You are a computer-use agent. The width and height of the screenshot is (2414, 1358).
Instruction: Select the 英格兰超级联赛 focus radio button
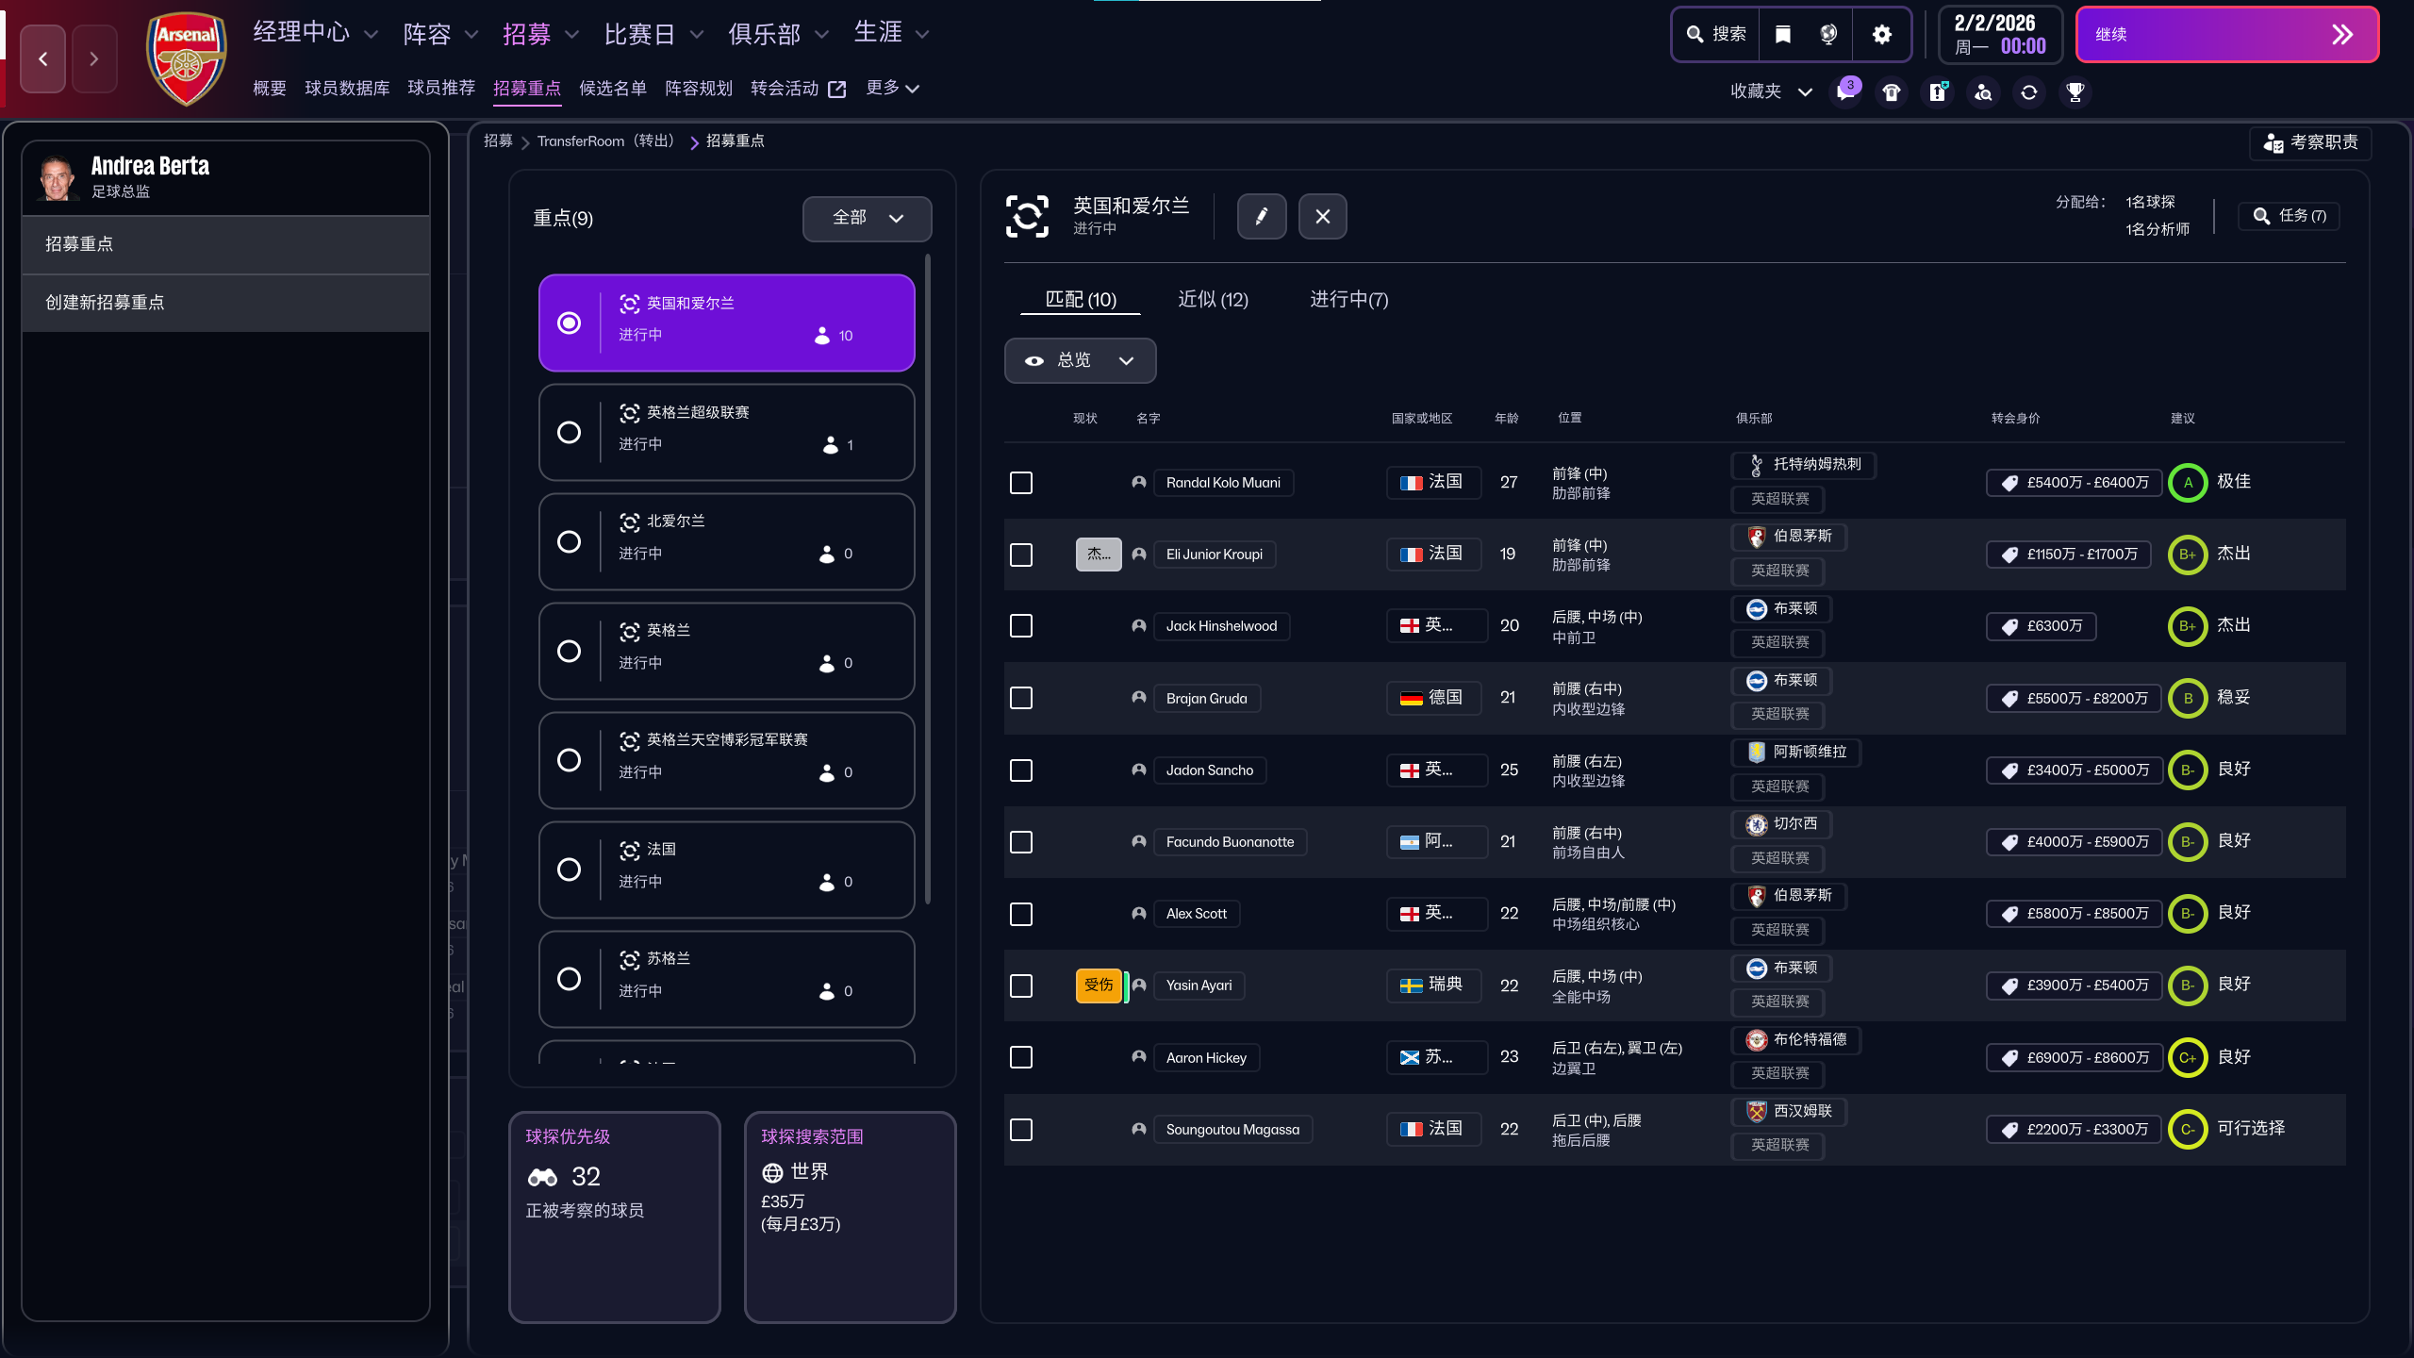569,433
